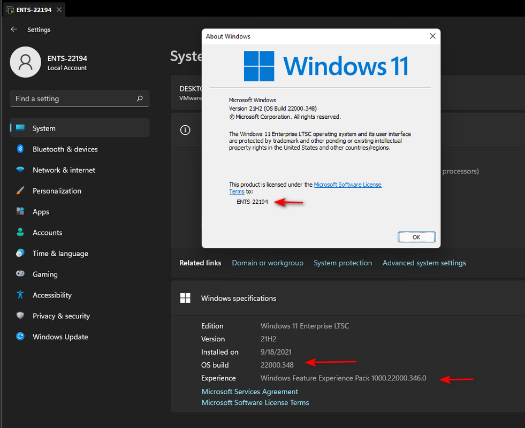Open Accessibility settings
This screenshot has height=428, width=525.
pos(80,295)
